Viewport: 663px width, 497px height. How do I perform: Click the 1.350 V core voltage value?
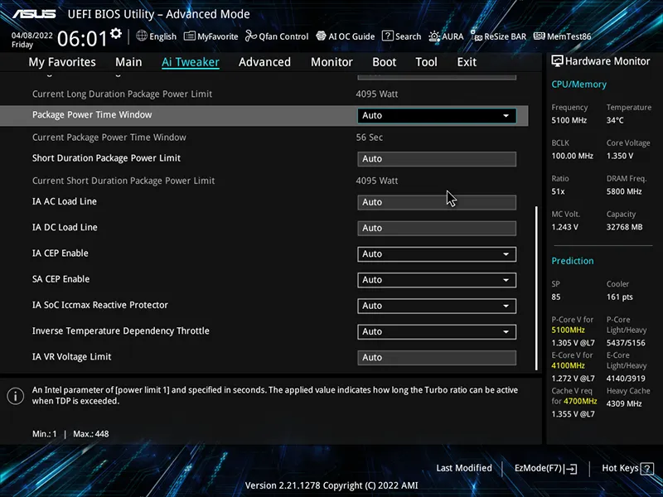pos(620,156)
